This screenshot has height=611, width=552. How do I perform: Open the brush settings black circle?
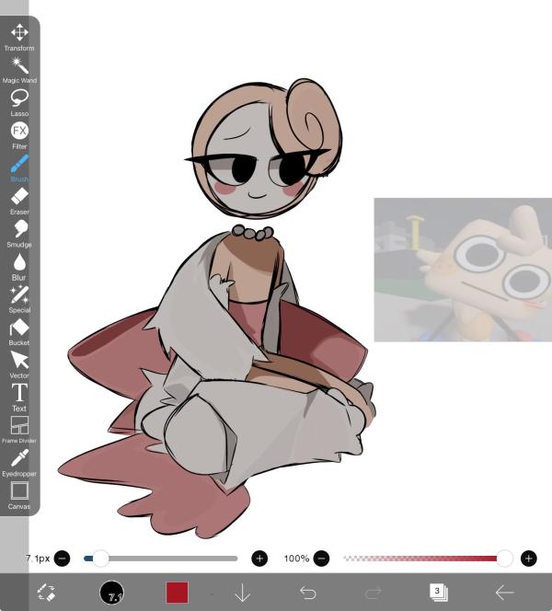click(112, 593)
